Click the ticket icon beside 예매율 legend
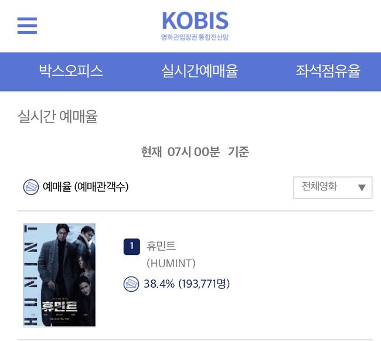This screenshot has width=381, height=341. point(31,187)
